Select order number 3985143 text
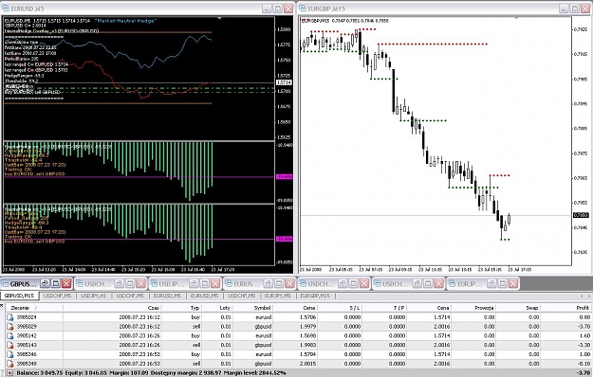The image size is (593, 377). [27, 345]
